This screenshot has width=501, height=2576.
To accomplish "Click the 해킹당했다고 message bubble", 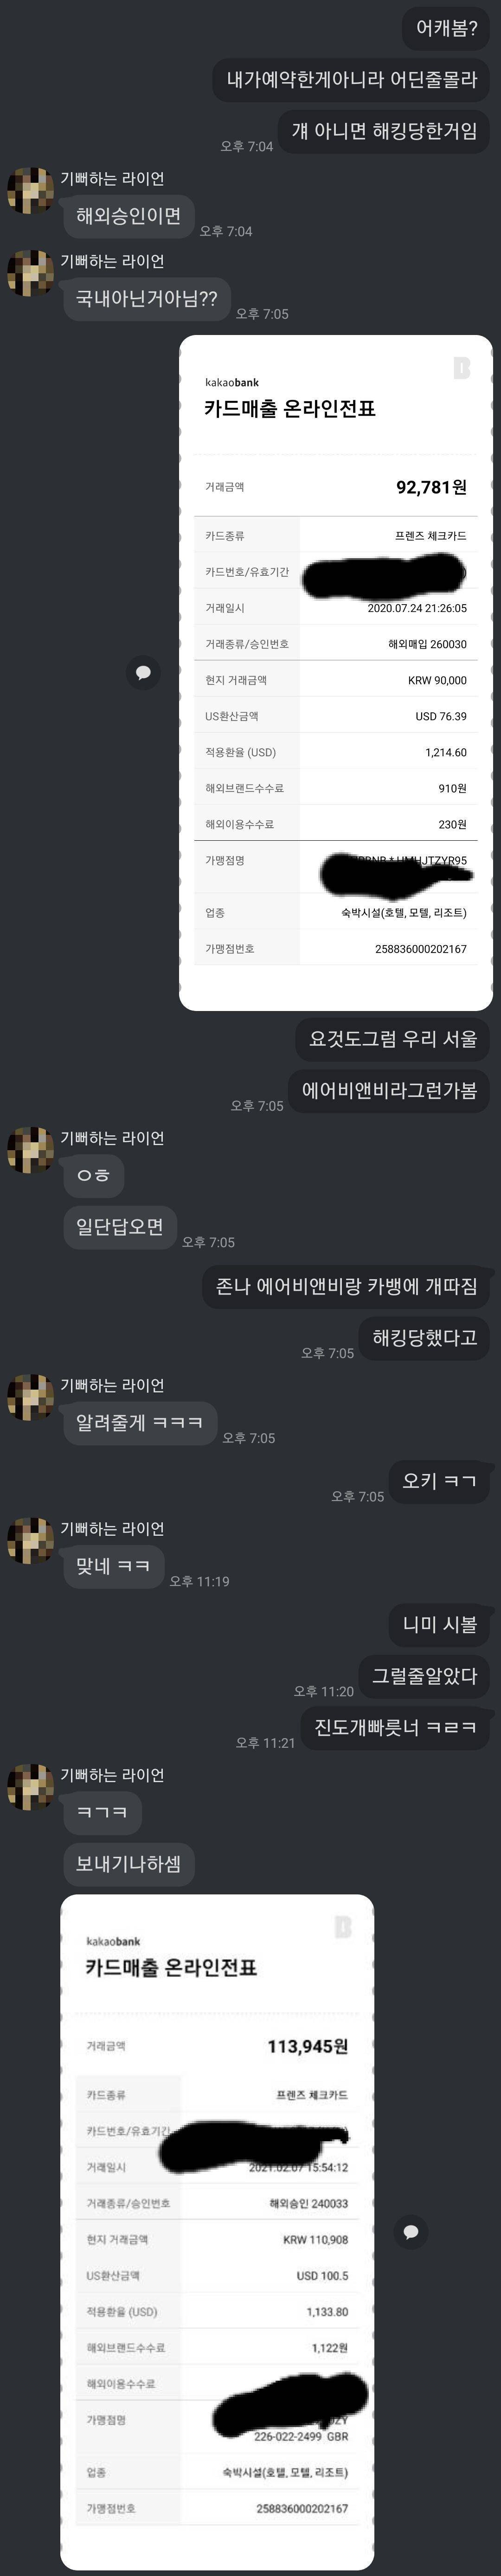I will tap(425, 1338).
